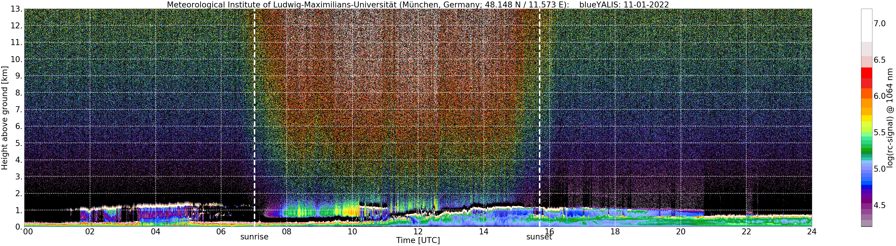Click the '20' time tick label

[x=681, y=231]
